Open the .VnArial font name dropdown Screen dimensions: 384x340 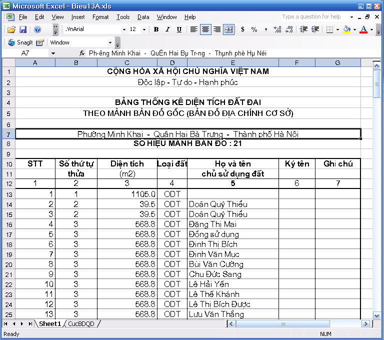(x=123, y=29)
